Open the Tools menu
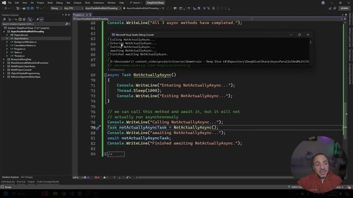The height and width of the screenshot is (198, 353). tap(87, 3)
